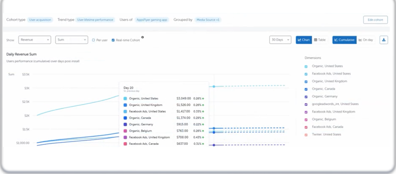This screenshot has width=396, height=174.
Task: Select the Cumulative mode
Action: 345,40
